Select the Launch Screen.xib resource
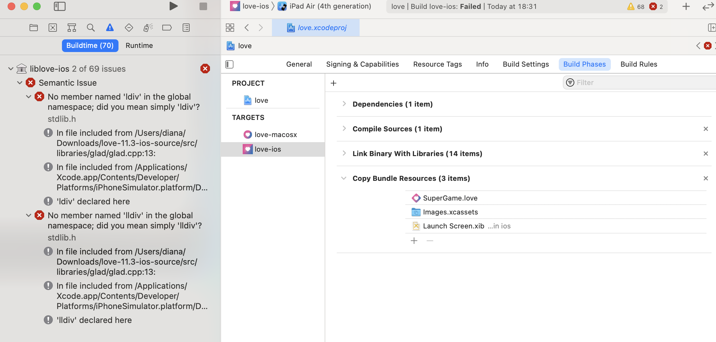This screenshot has width=716, height=342. tap(556, 226)
